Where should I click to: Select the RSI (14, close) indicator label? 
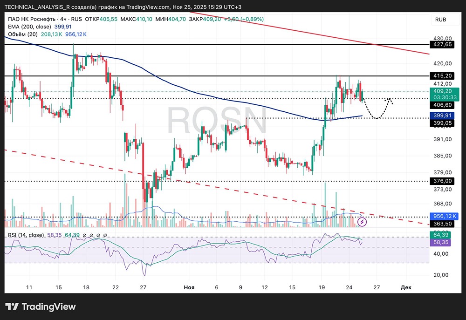(x=26, y=235)
